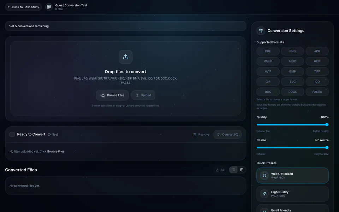Click the High Quality preset sparkle icon

coord(264,194)
